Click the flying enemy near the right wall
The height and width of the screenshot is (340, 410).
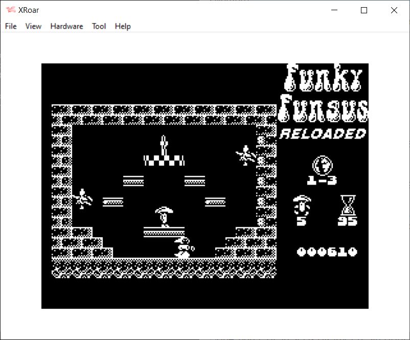click(x=245, y=154)
